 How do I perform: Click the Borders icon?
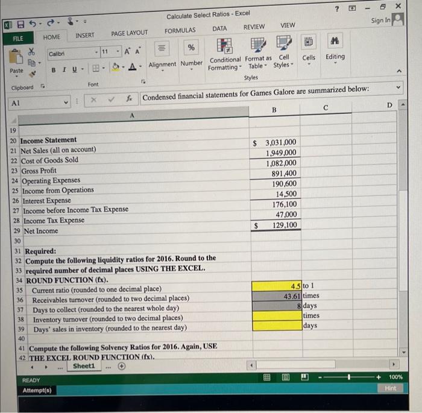95,68
